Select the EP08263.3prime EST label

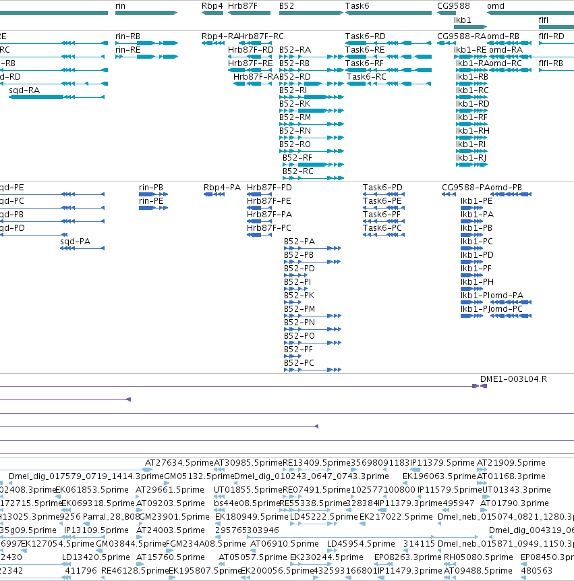tap(408, 557)
